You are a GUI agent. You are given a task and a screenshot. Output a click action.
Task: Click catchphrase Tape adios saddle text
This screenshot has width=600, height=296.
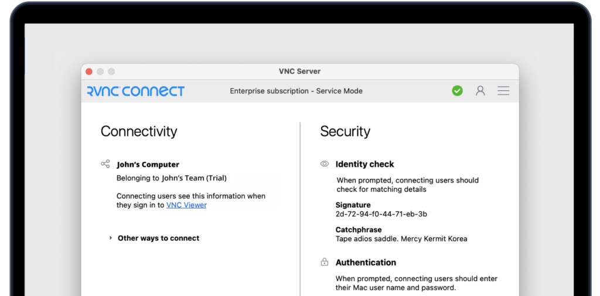(x=401, y=239)
